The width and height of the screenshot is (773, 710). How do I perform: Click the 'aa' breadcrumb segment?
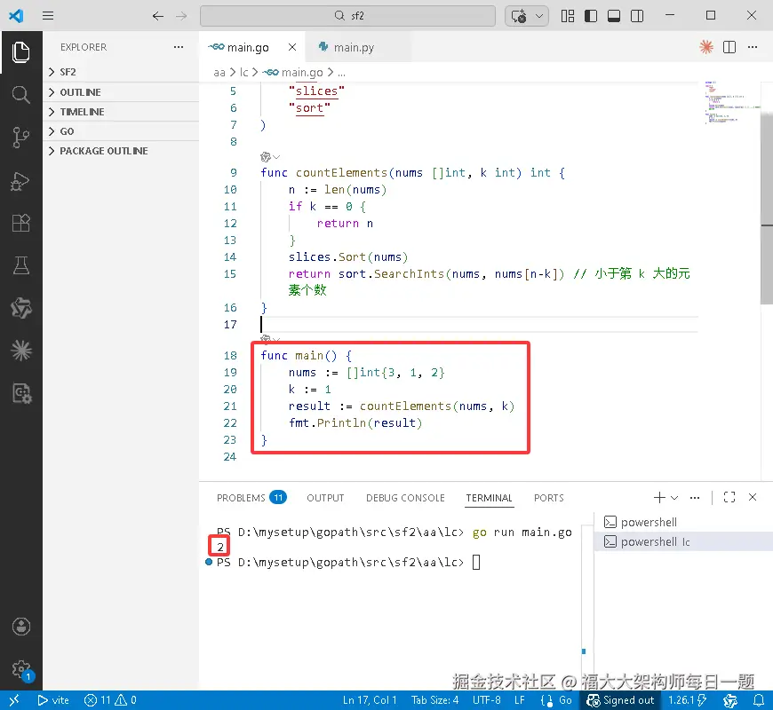pyautogui.click(x=219, y=73)
